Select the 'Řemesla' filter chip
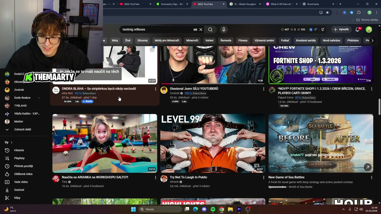 (226, 40)
